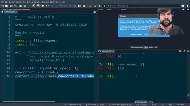Screen dimensions: 190x106
Task: Run current cell and go to next
Action: (38, 6)
